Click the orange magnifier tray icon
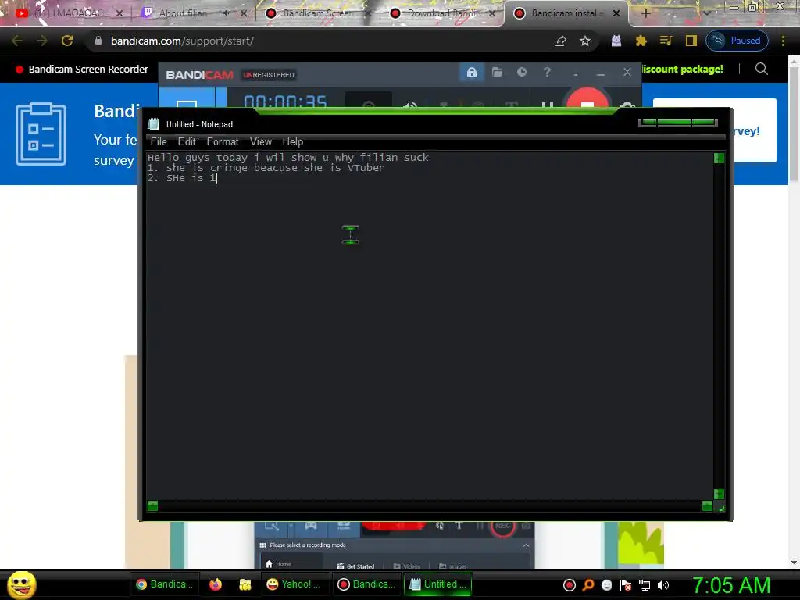This screenshot has width=800, height=600. coord(588,585)
